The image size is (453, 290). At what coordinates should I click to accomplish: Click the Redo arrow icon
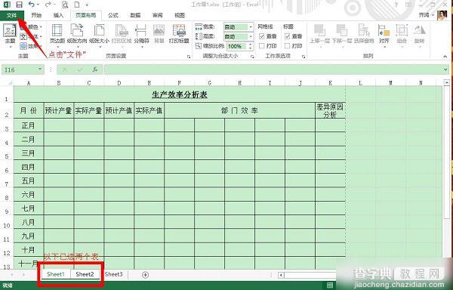48,5
